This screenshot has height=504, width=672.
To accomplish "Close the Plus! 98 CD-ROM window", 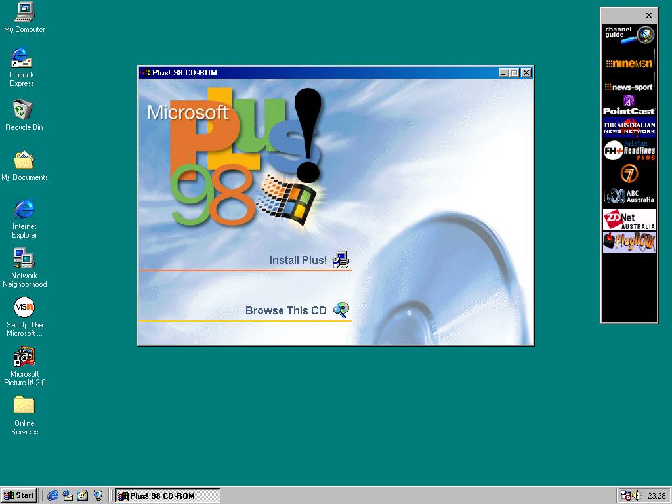I will tap(526, 73).
